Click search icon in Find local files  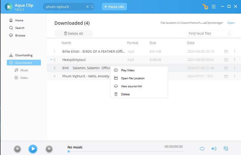[229, 33]
